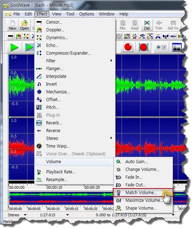This screenshot has width=192, height=229.
Task: Select Invert effect
Action: click(x=75, y=84)
